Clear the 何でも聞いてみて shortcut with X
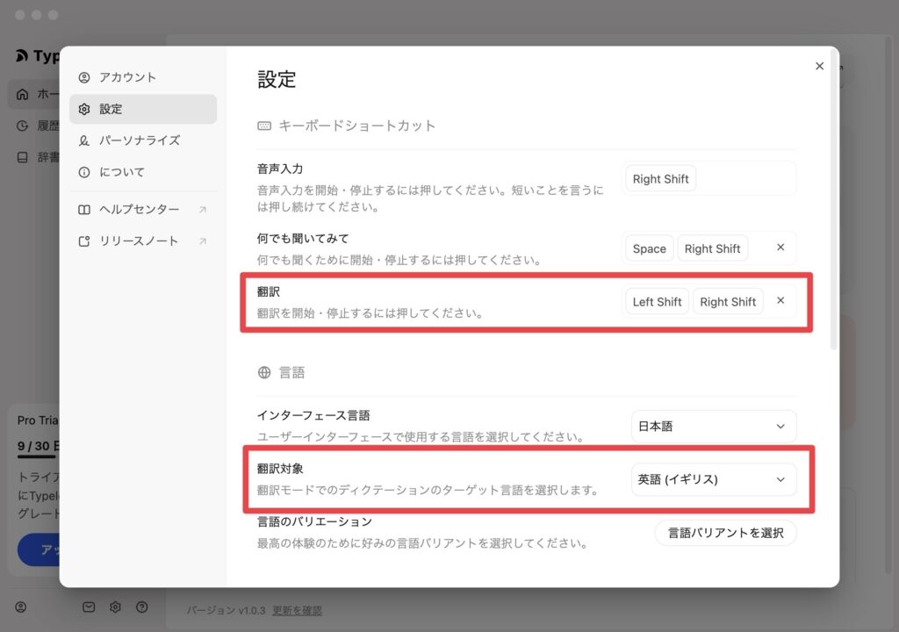Screen dimensions: 899x632 [x=780, y=248]
